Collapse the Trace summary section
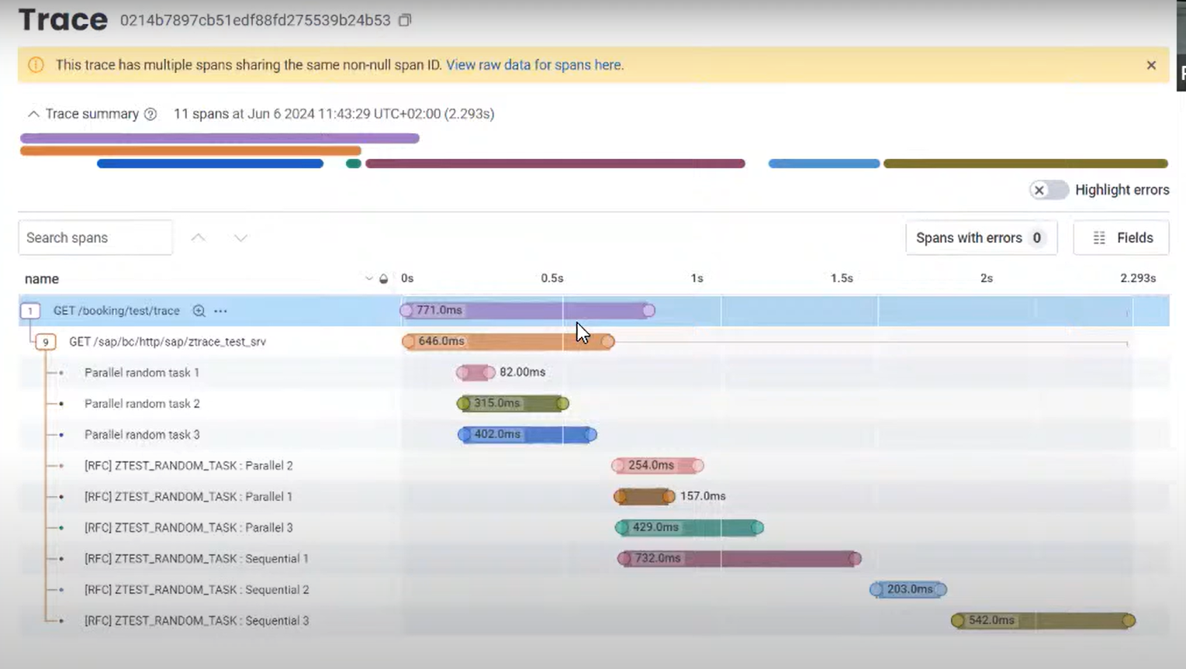1186x669 pixels. coord(33,114)
